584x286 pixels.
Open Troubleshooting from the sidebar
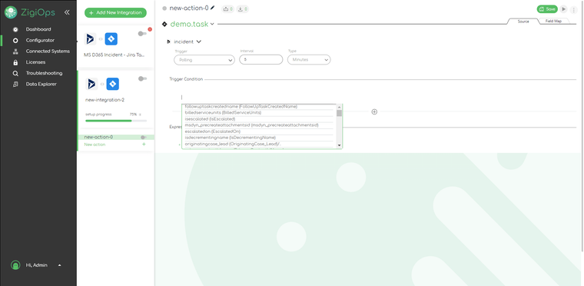coord(44,73)
